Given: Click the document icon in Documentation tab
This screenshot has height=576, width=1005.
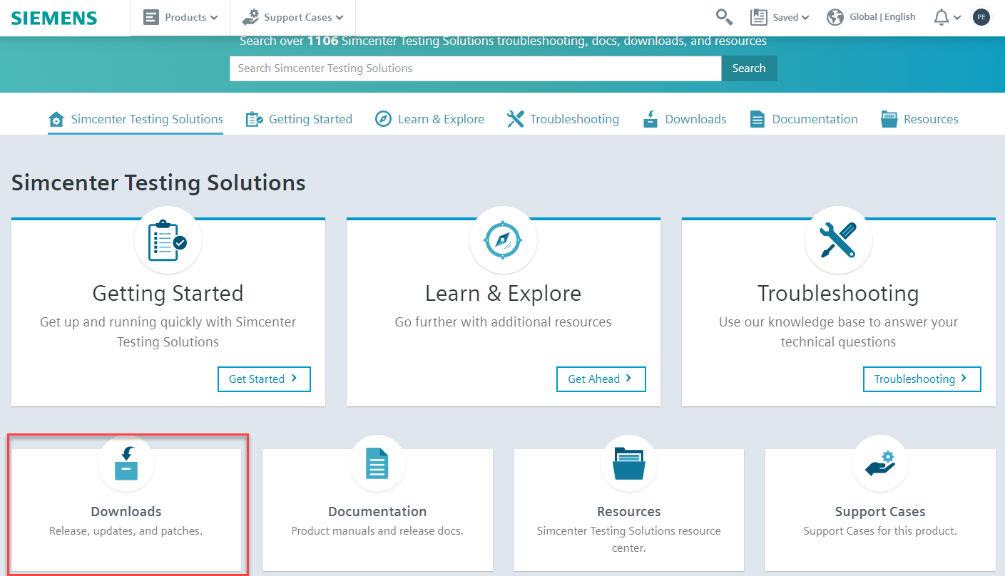Looking at the screenshot, I should 757,119.
